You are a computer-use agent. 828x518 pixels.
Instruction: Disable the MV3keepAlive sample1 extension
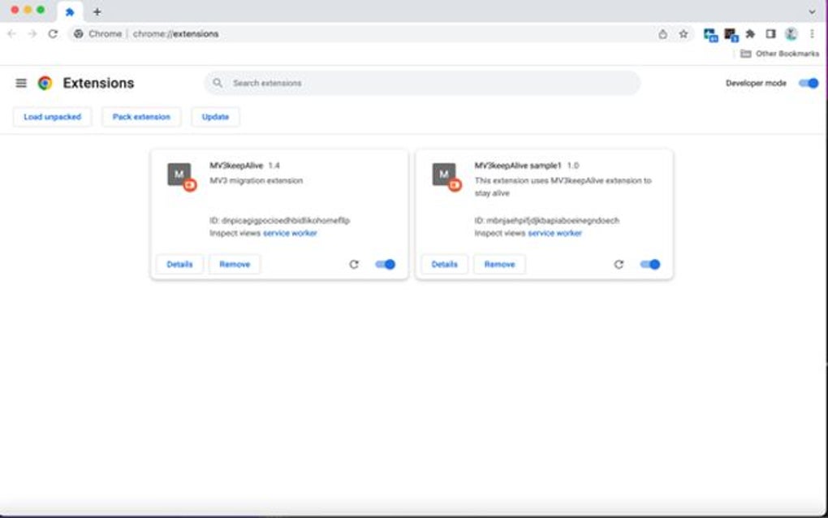pos(650,264)
